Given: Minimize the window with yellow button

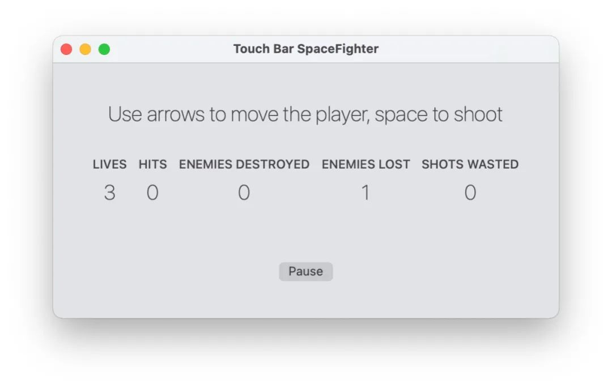Looking at the screenshot, I should [x=85, y=49].
